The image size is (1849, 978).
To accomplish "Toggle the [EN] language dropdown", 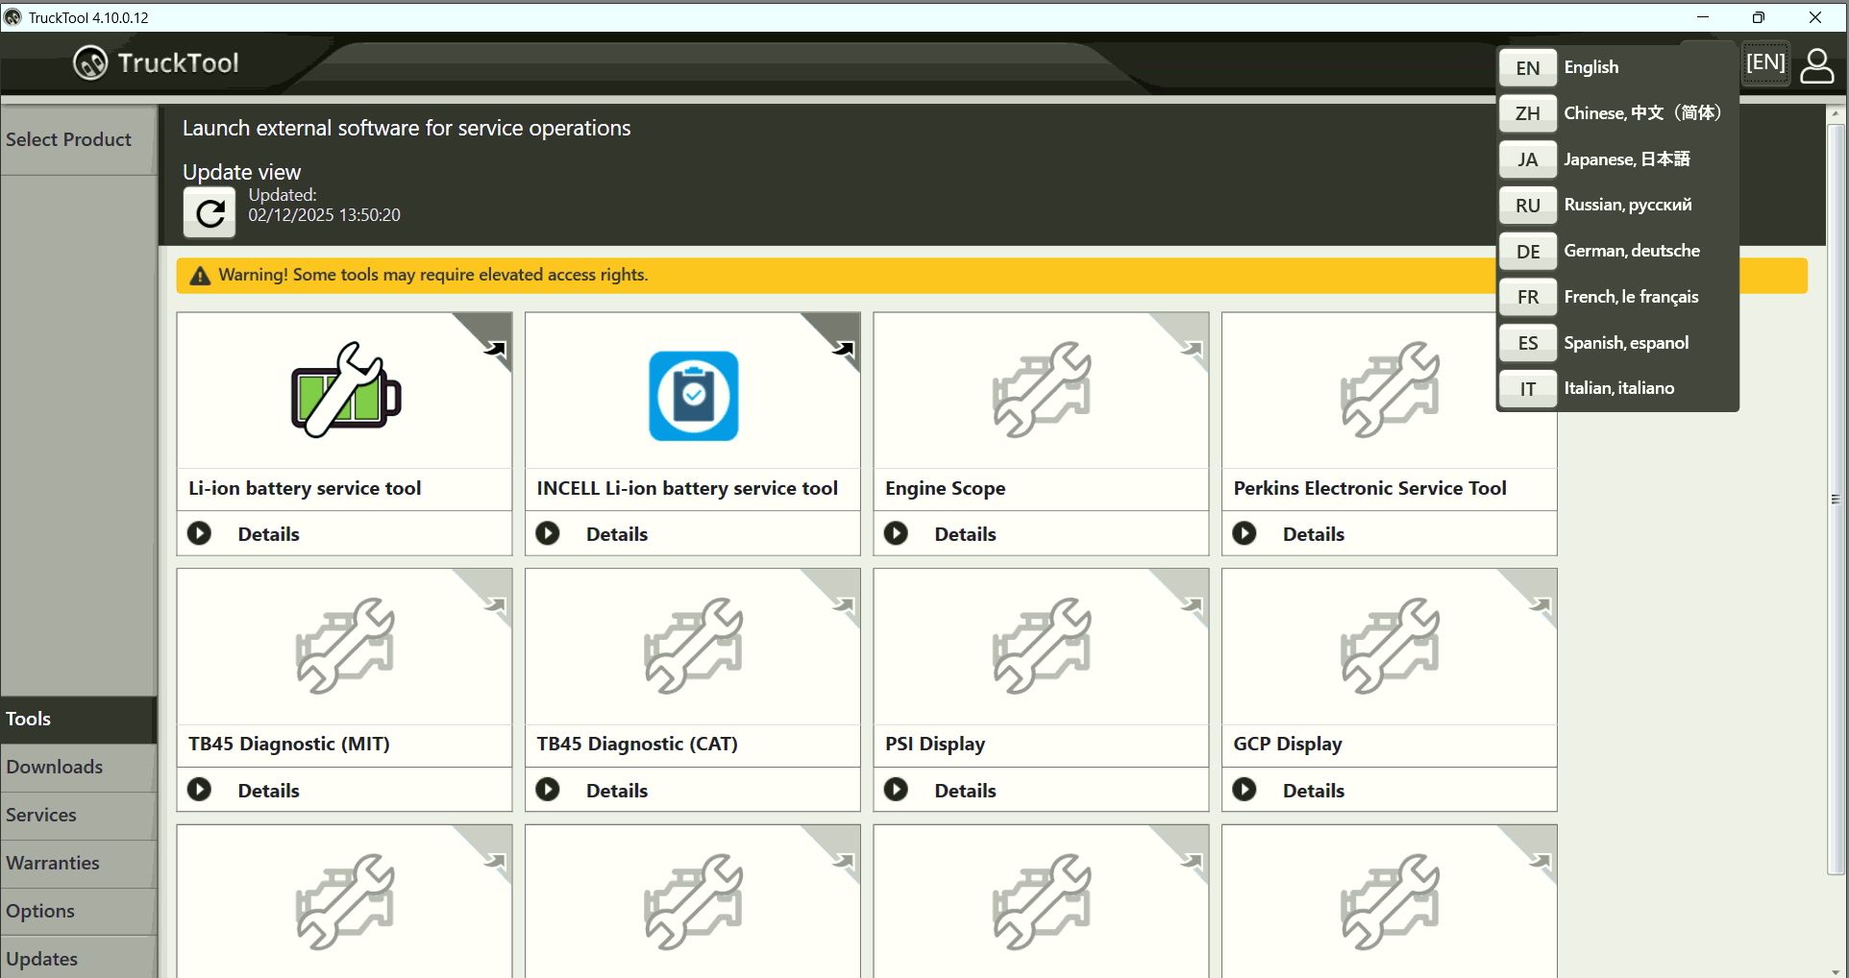I will 1765,63.
